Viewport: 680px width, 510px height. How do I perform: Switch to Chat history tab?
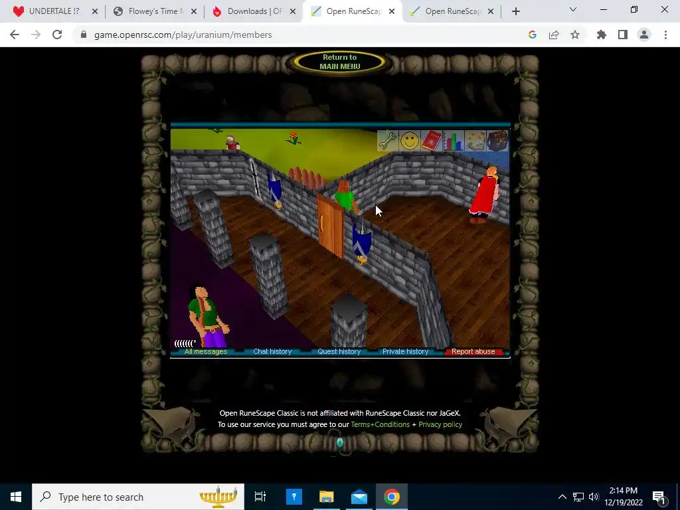coord(272,352)
